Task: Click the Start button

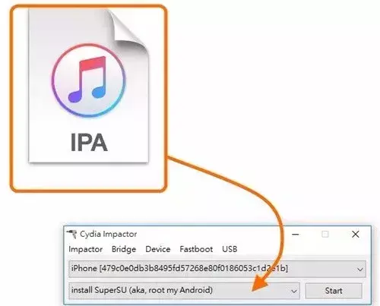Action: 334,291
